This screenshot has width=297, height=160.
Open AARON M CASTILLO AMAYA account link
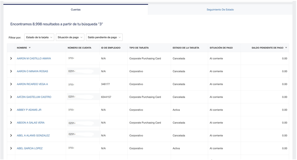(x=34, y=59)
